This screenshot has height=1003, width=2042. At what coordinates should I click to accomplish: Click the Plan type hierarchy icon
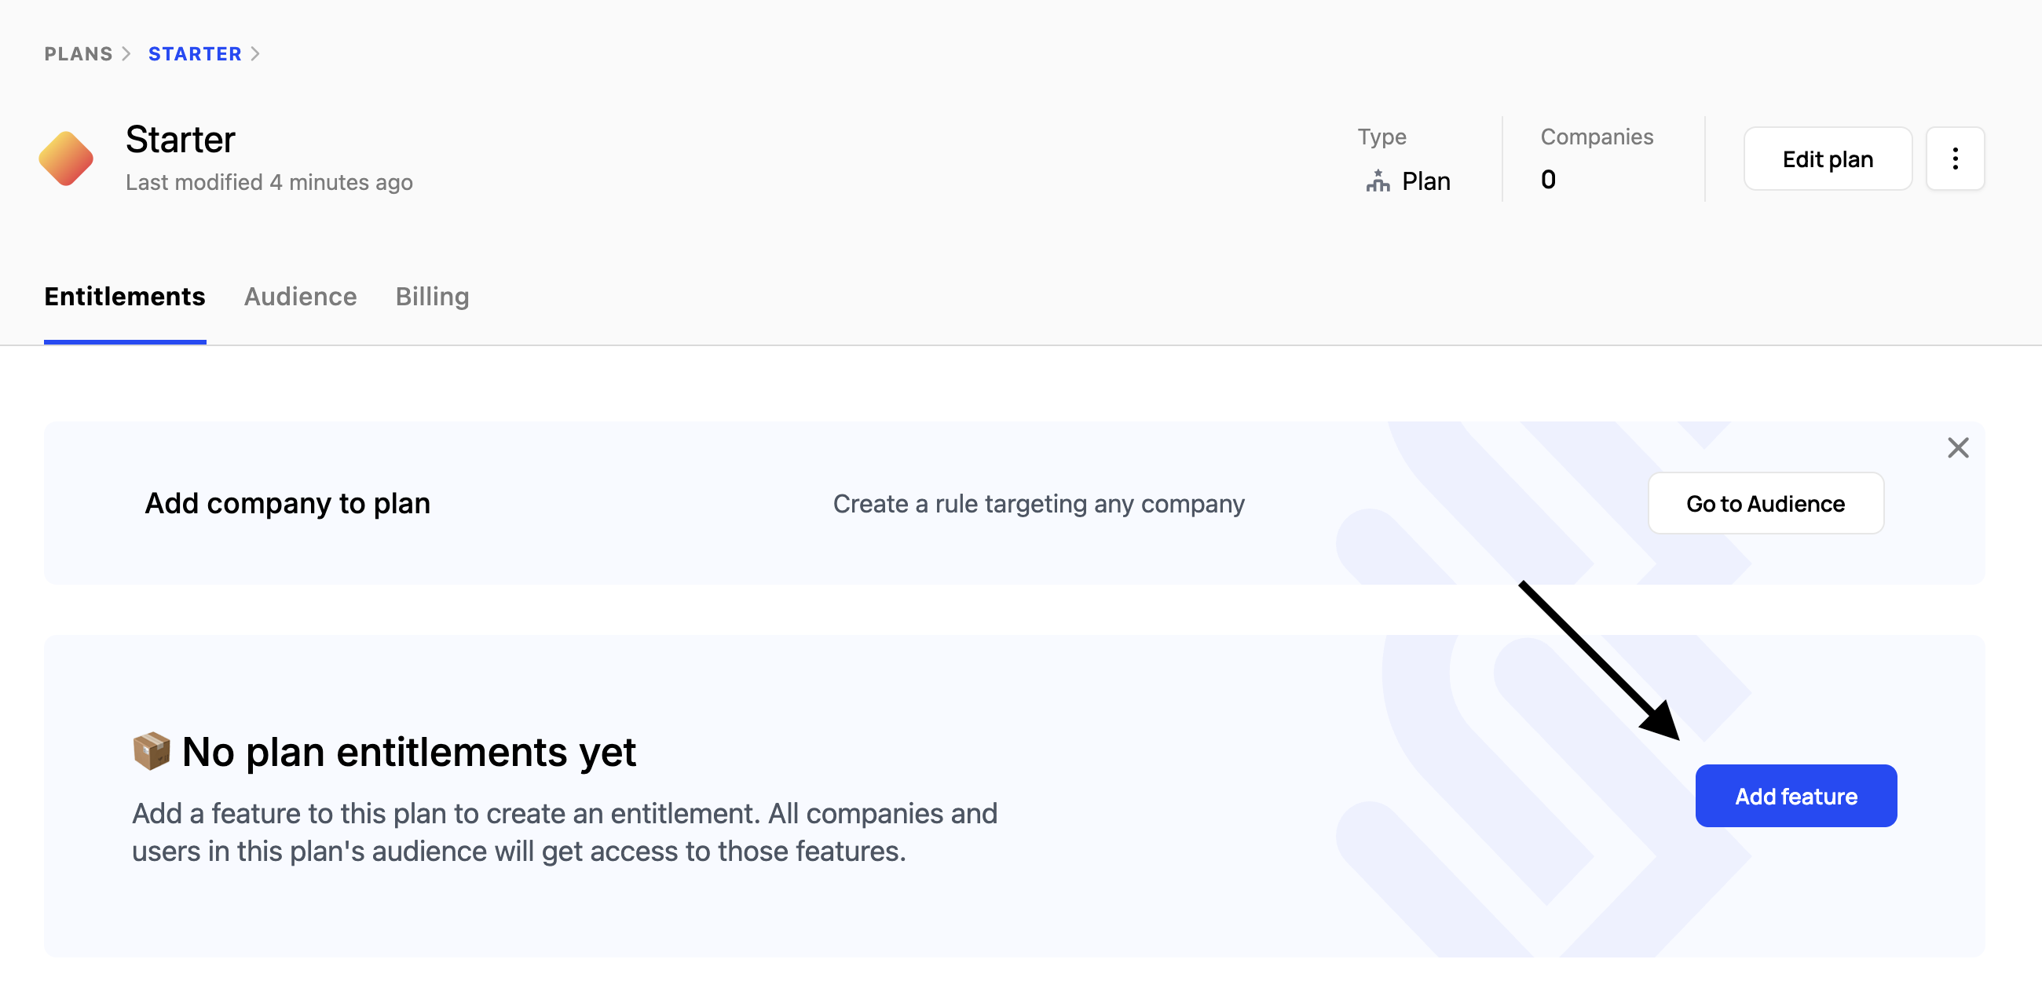pyautogui.click(x=1378, y=181)
